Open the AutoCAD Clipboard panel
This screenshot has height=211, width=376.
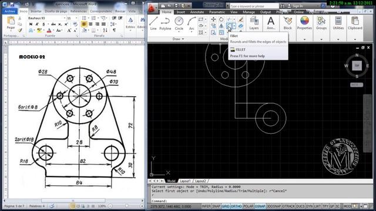coord(355,23)
